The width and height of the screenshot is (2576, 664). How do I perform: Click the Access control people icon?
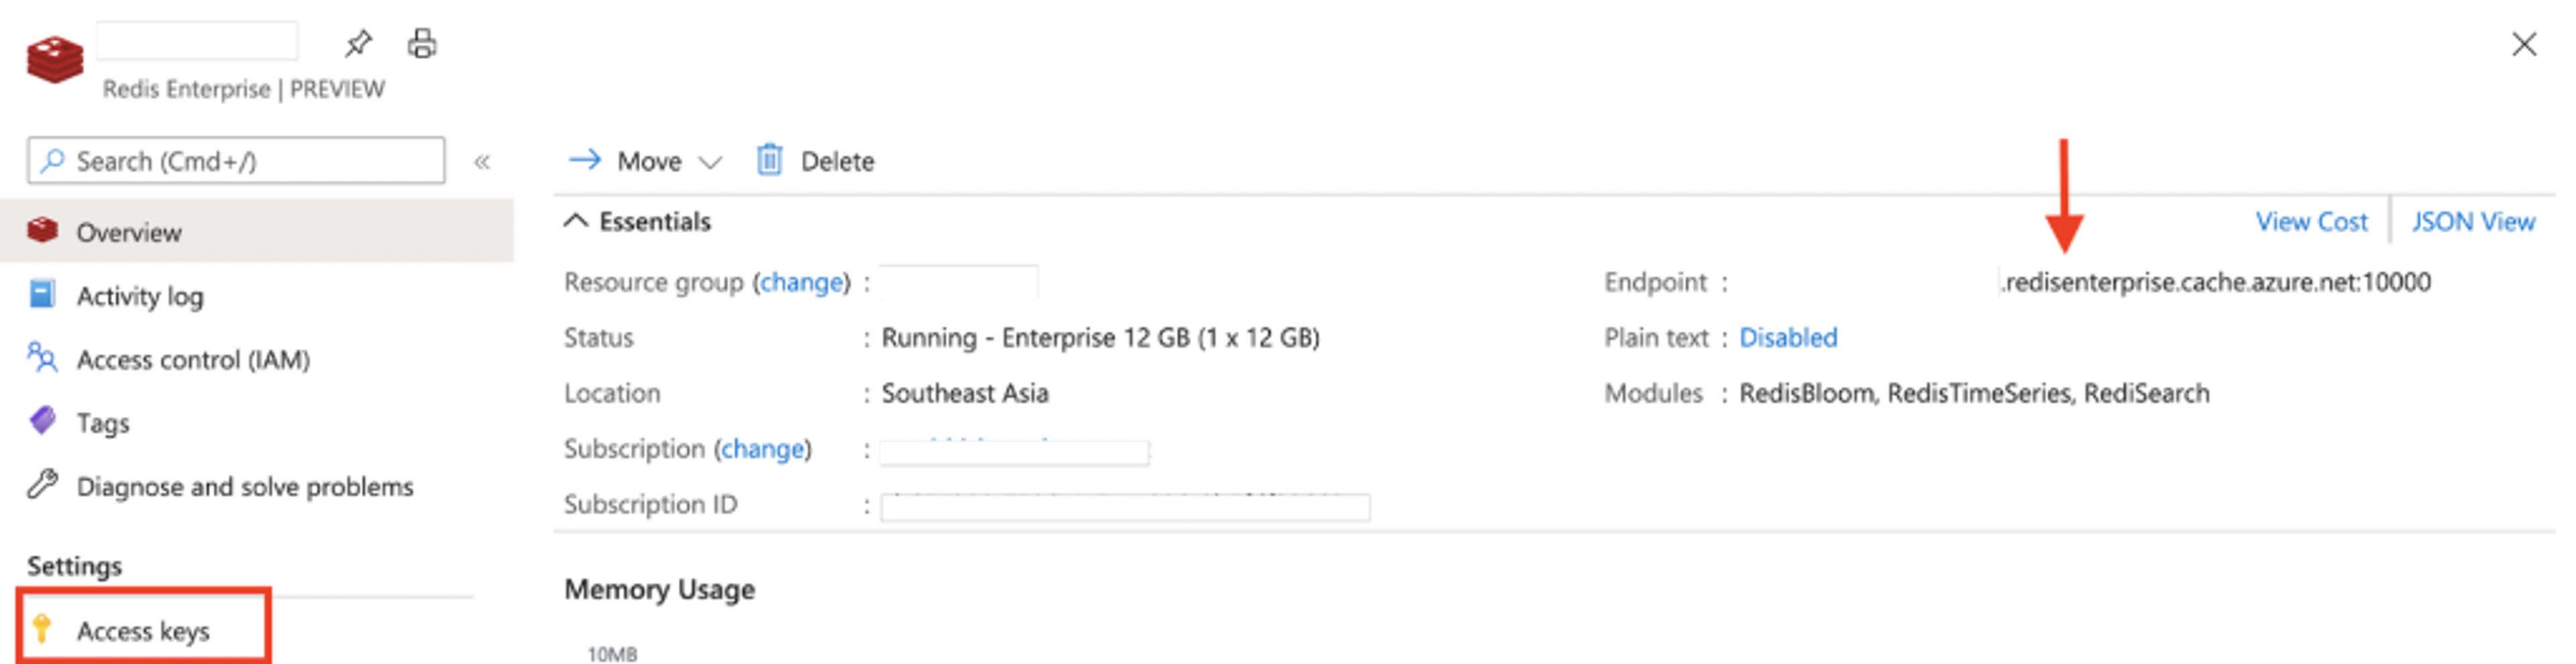click(42, 358)
